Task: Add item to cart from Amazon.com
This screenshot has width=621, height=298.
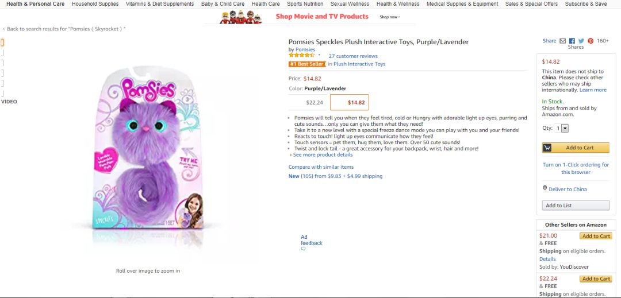Action: click(576, 148)
